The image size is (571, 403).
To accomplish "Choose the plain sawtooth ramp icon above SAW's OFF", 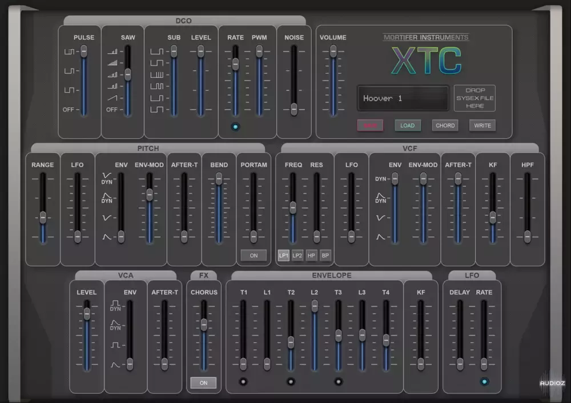I will tap(112, 98).
